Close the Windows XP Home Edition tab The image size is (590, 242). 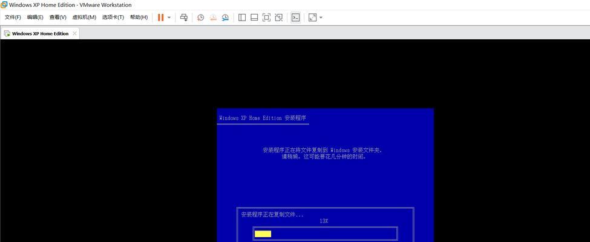tap(74, 33)
